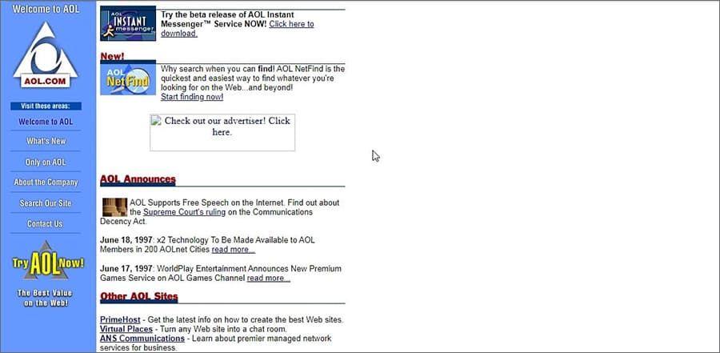The height and width of the screenshot is (353, 720).
Task: Click the broken advertiser image placeholder
Action: pyautogui.click(x=222, y=132)
